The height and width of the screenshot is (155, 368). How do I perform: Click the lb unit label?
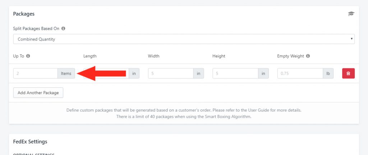(328, 73)
